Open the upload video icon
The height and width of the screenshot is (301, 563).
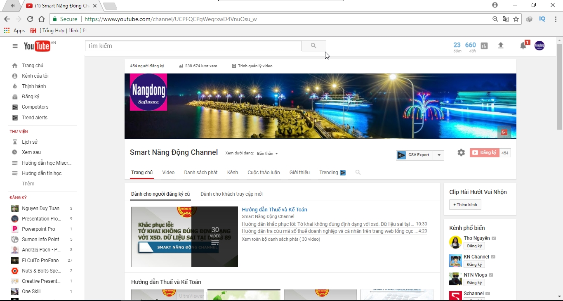coord(501,45)
